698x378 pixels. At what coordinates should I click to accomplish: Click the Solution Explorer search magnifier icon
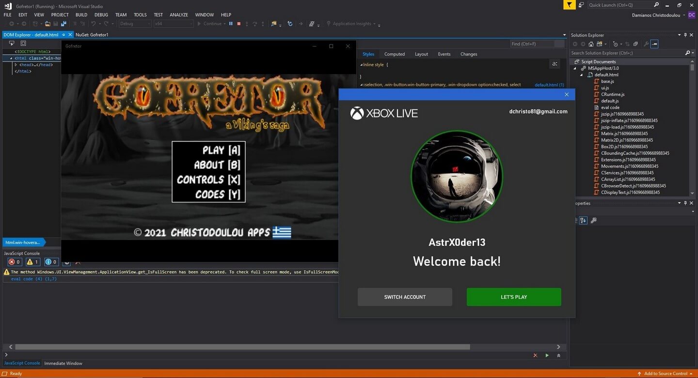point(687,53)
